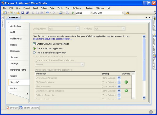The height and width of the screenshot is (115, 157).
Task: Click the Undo arrow icon
Action: 47,13
